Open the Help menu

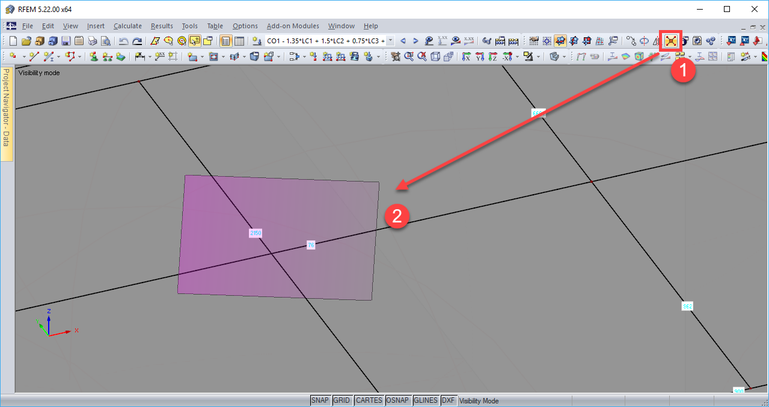pos(371,26)
